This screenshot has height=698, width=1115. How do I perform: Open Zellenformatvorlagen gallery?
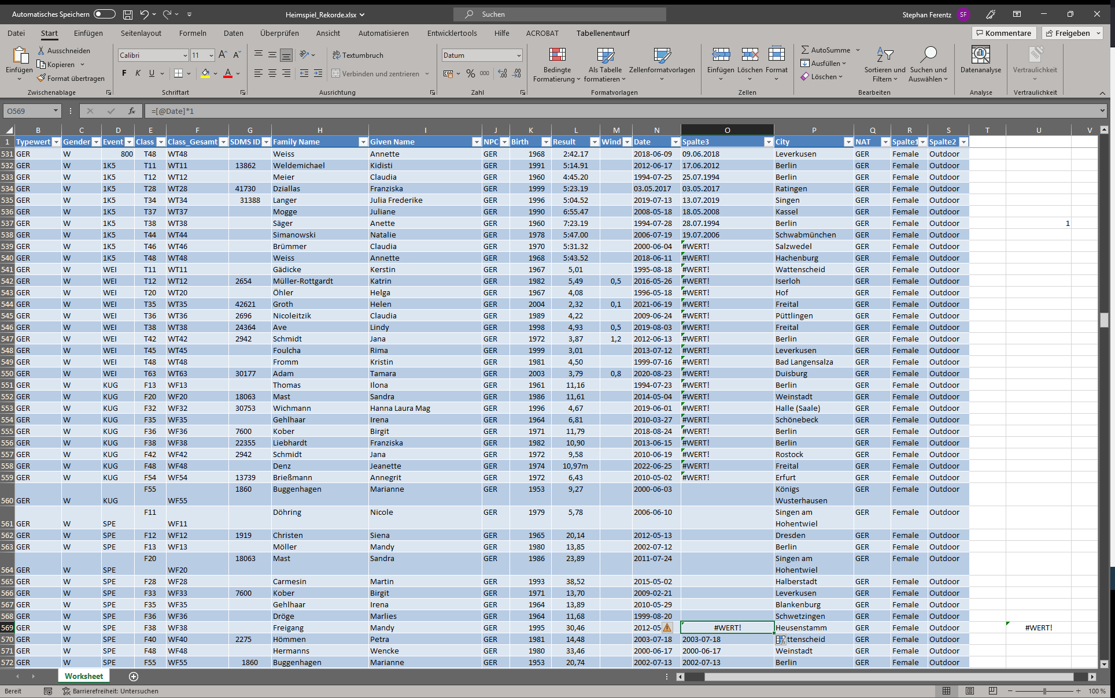[x=662, y=65]
